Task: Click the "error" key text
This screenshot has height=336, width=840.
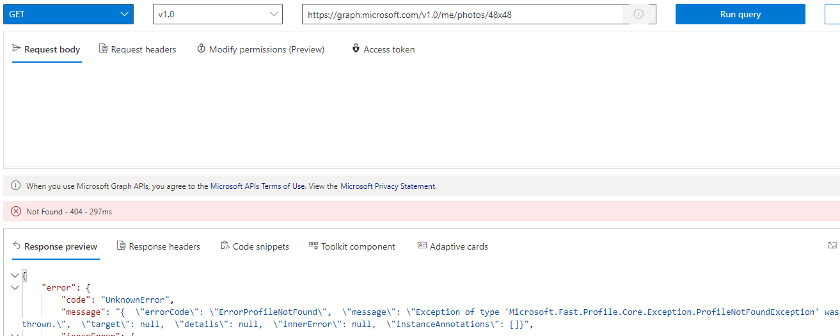Action: (x=59, y=287)
